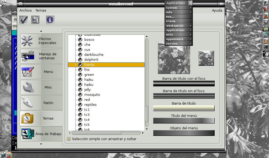
Task: Click the 'lm' dock icon
Action: pyautogui.click(x=266, y=29)
